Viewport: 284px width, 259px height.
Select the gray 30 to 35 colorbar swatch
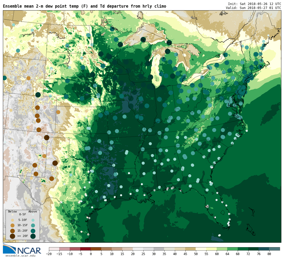point(159,249)
